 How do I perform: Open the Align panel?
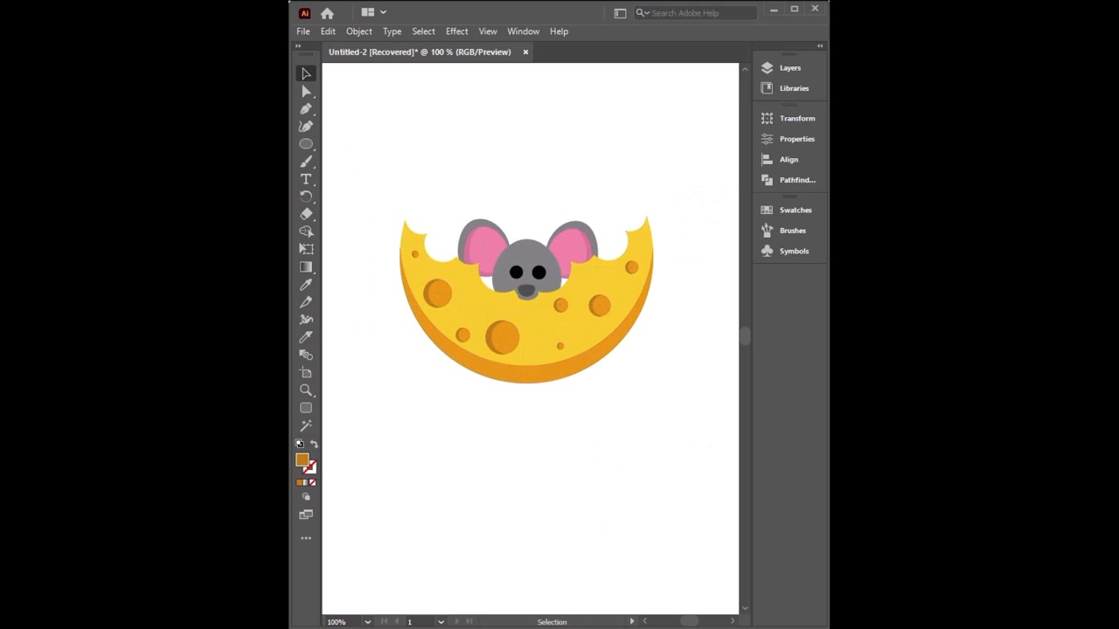tap(780, 160)
